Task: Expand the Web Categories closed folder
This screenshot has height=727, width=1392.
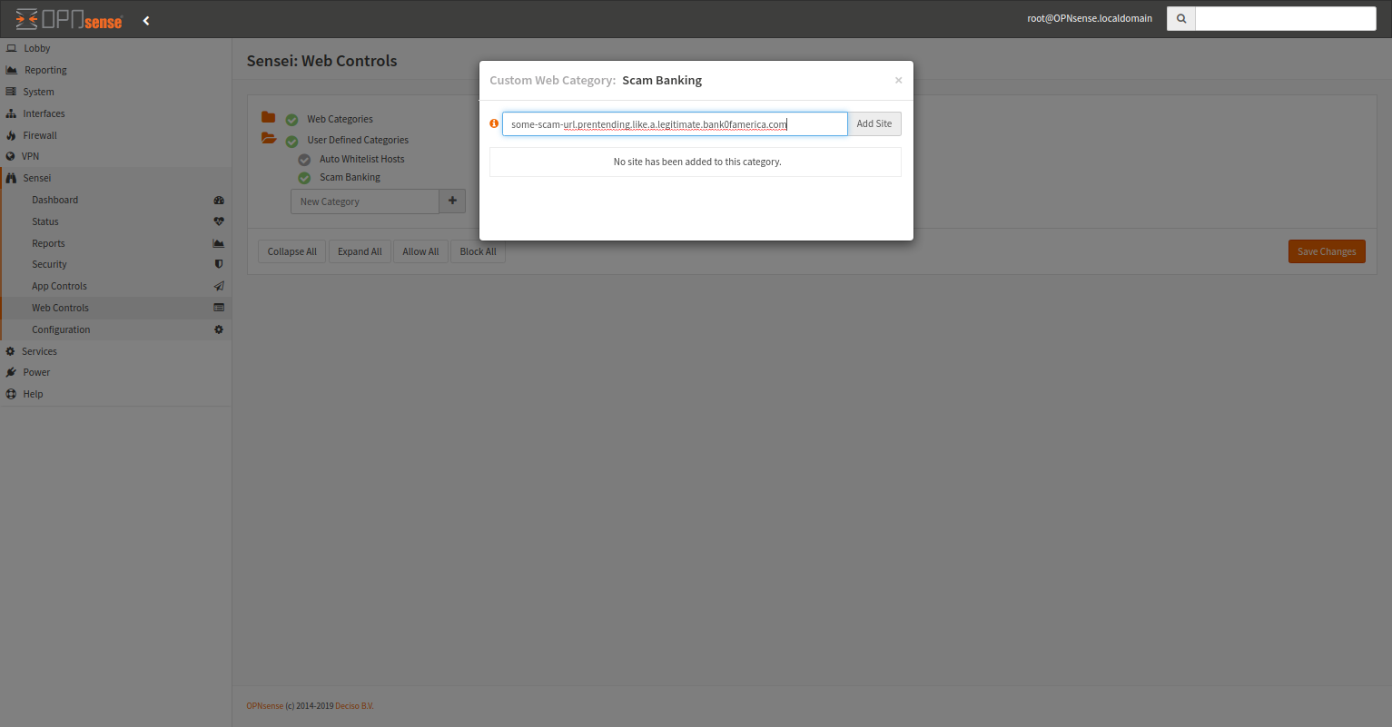Action: [x=268, y=118]
